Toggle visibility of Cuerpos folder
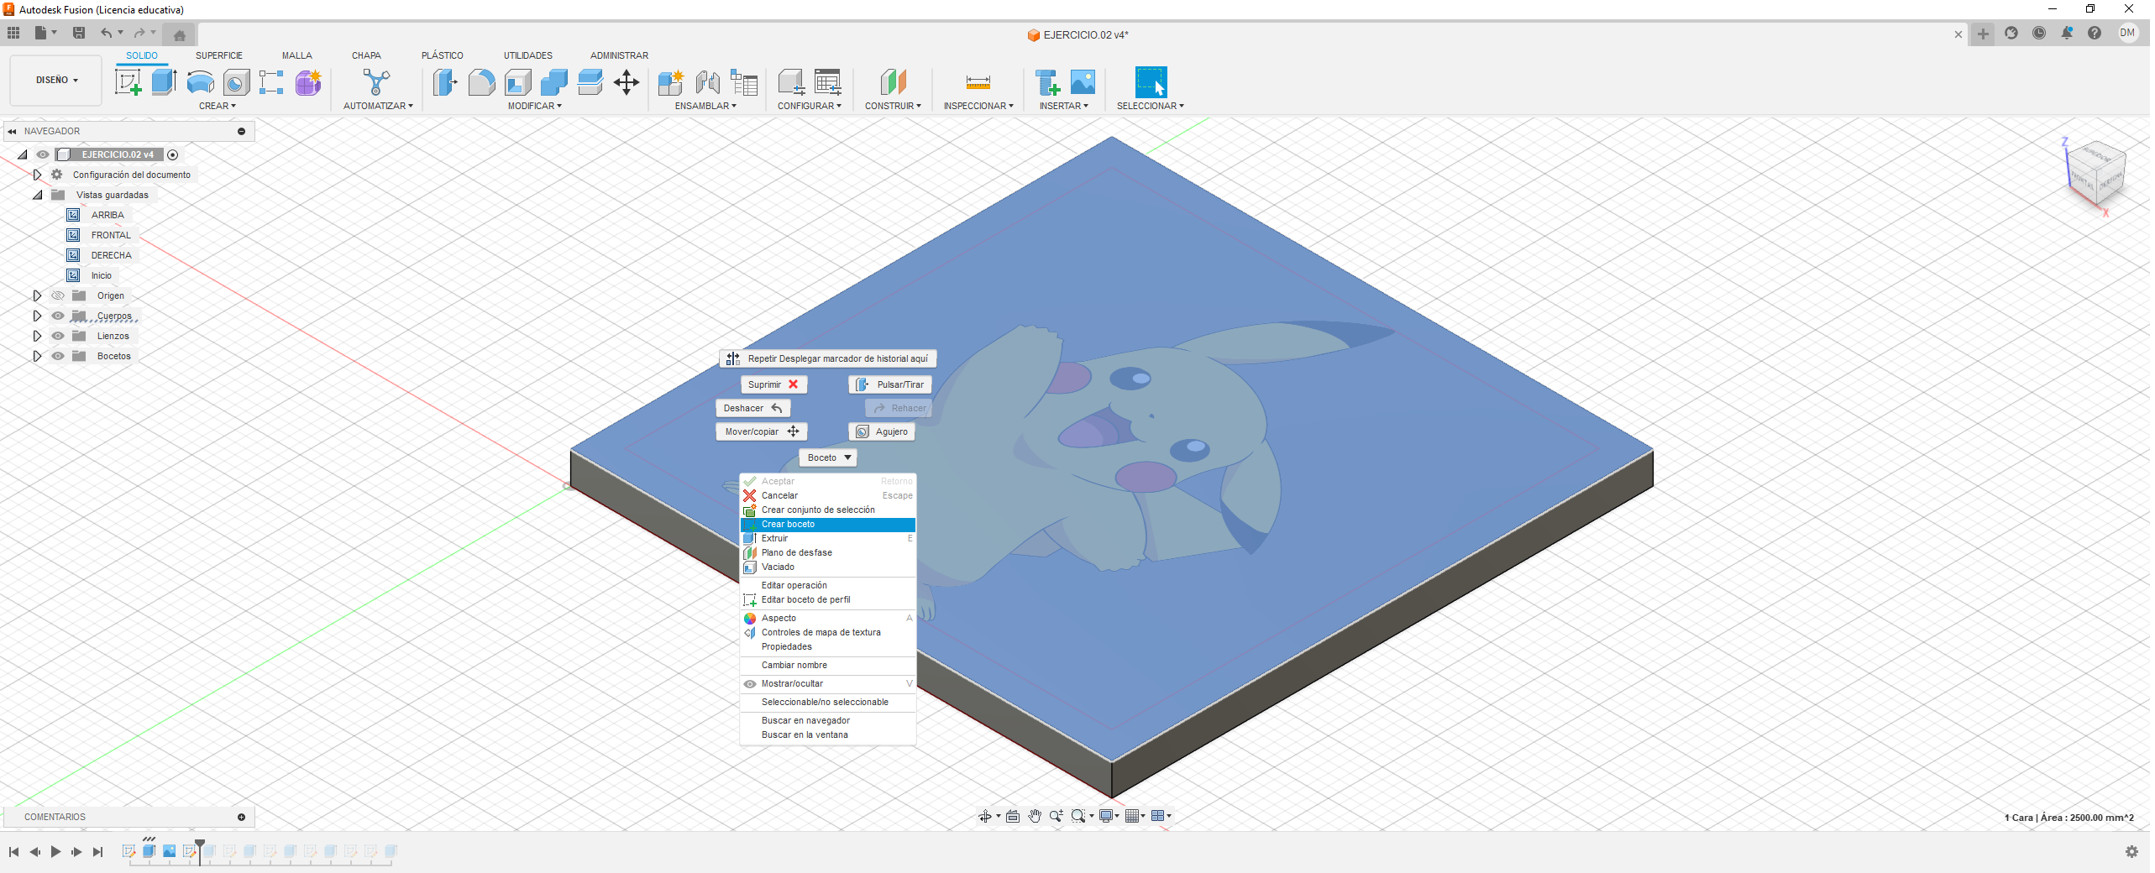 (x=58, y=316)
